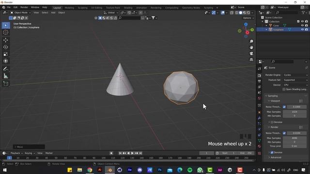Click the Play animation button

tap(132, 153)
